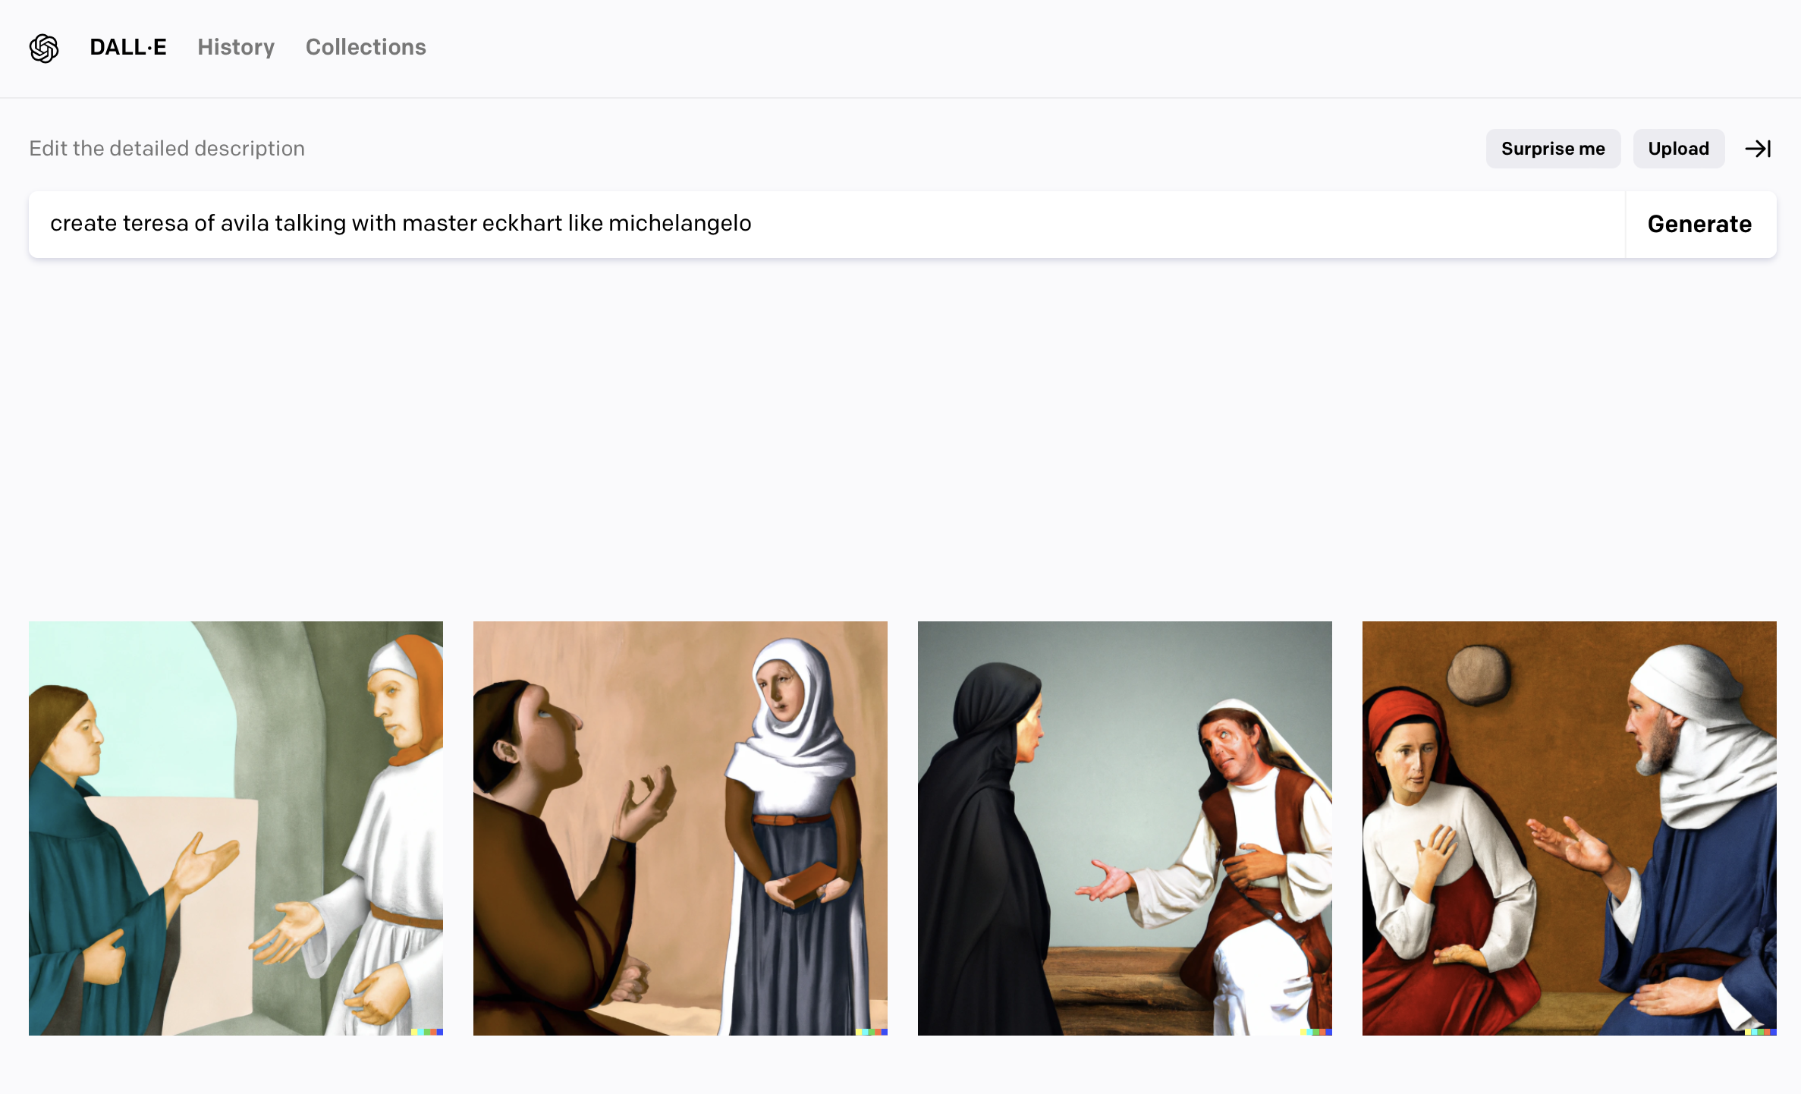Open the History tab
The width and height of the screenshot is (1801, 1094).
point(236,47)
